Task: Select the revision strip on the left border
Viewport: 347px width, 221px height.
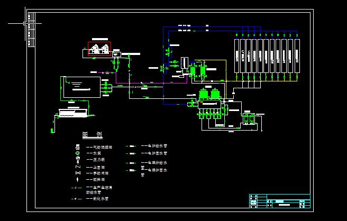Action: (x=32, y=30)
